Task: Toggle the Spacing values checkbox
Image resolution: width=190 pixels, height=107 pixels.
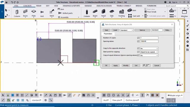Action: [138, 41]
